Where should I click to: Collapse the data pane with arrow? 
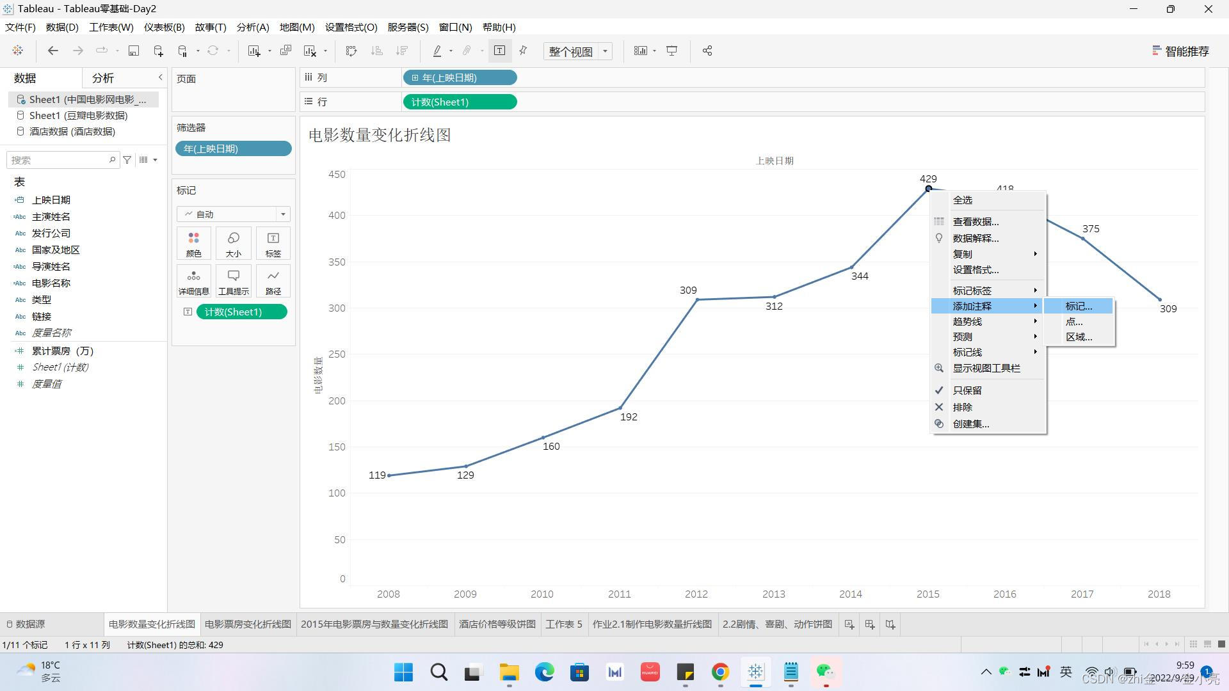(161, 77)
